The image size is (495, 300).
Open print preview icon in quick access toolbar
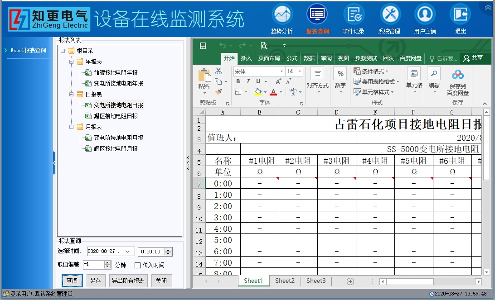(264, 46)
